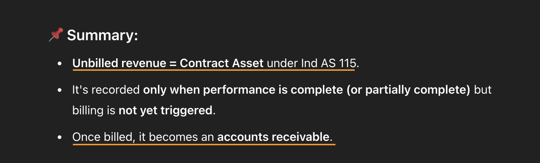Click the orange underline beneath Unbilled revenue line
The height and width of the screenshot is (163, 540).
(213, 70)
